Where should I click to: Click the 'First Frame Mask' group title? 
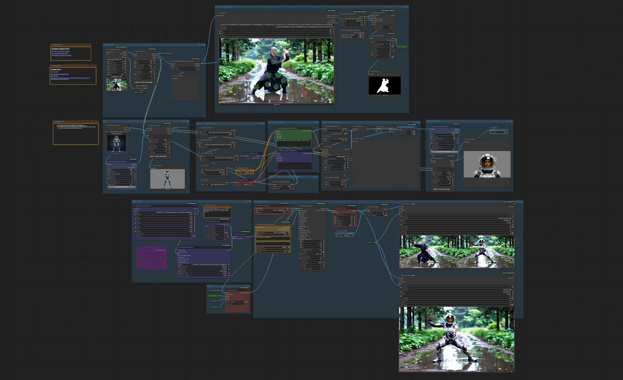pyautogui.click(x=224, y=7)
